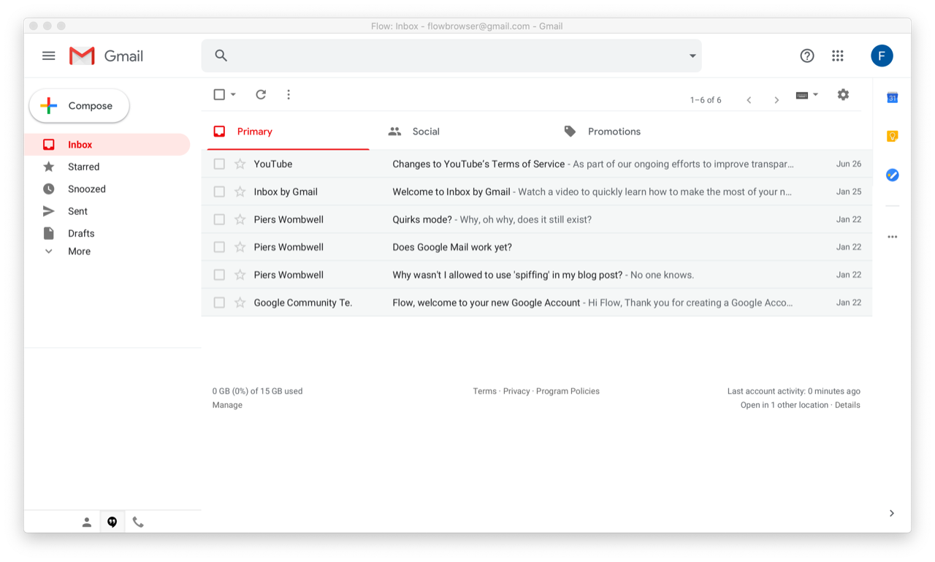
Task: Open the Hangouts chat icon at bottom left
Action: click(112, 521)
